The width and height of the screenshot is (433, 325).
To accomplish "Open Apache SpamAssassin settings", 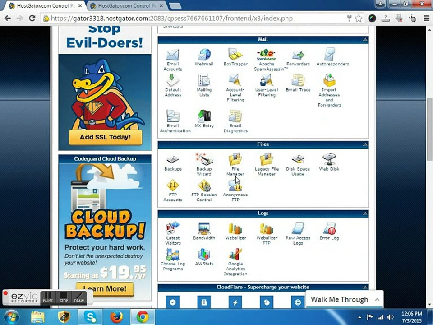I will 267,60.
